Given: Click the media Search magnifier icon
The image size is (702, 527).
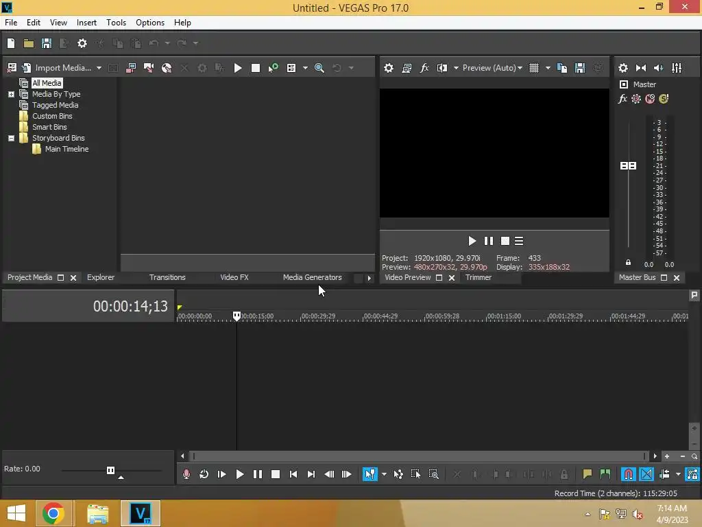Looking at the screenshot, I should (x=319, y=68).
